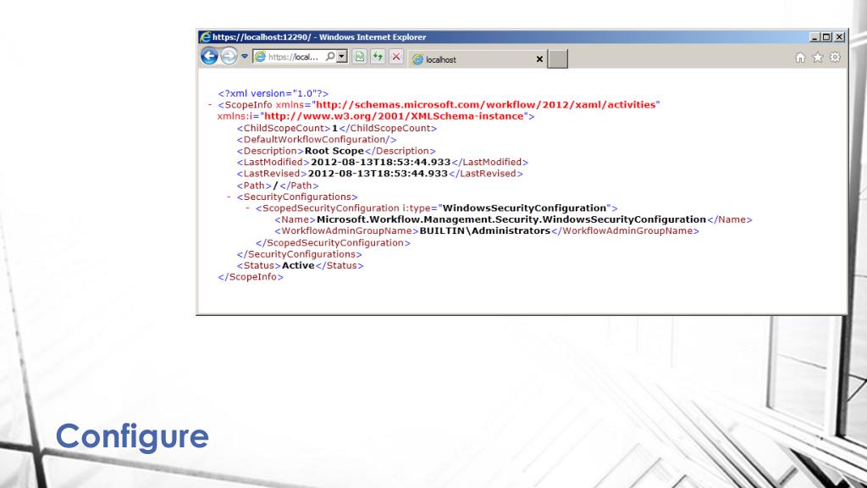Click the Microsoft.Workflow.Management.Security name value

511,219
